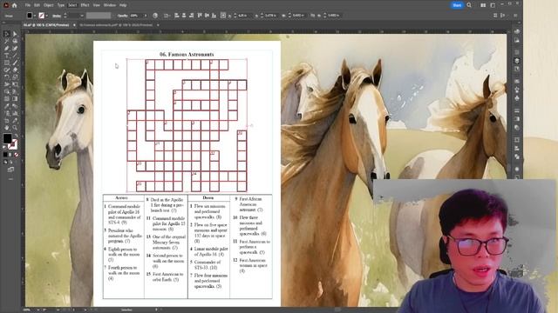This screenshot has width=558, height=313.
Task: Select the Blend tool
Action: [15, 105]
